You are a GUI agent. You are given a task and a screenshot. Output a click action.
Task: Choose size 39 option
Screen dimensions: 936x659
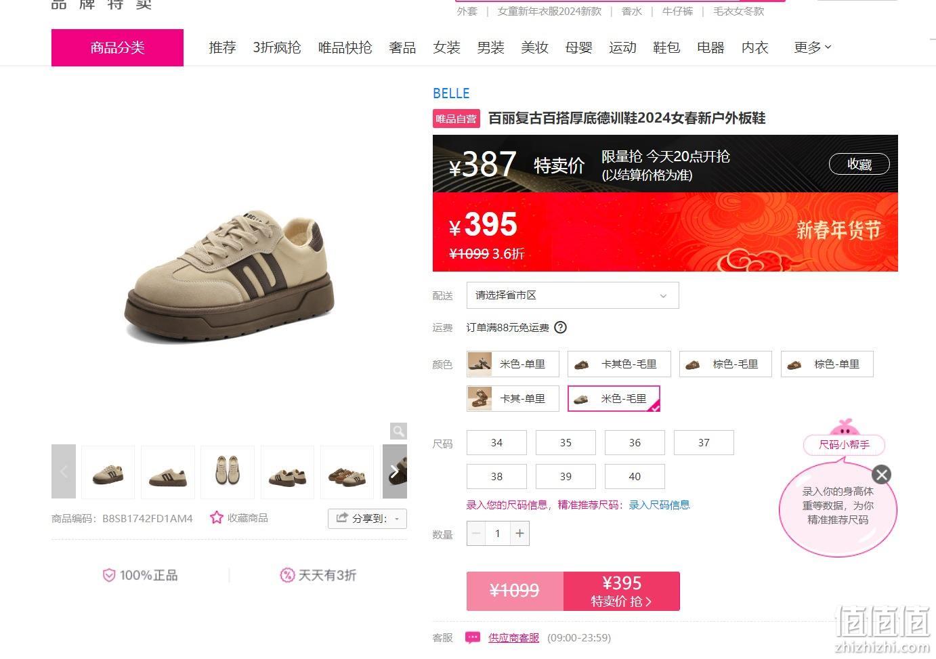(x=566, y=476)
